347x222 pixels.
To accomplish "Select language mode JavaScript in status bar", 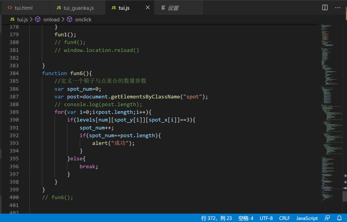I will (x=307, y=218).
